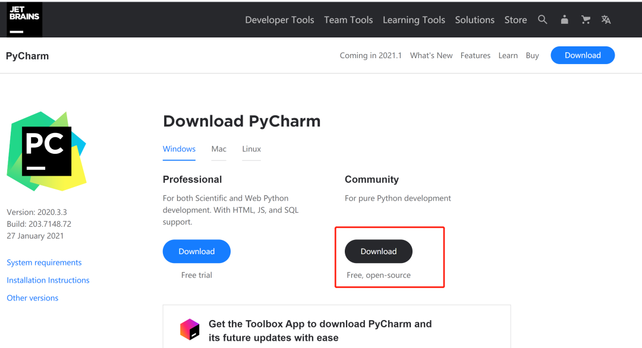Open the Other versions link
Image resolution: width=642 pixels, height=348 pixels.
point(33,298)
